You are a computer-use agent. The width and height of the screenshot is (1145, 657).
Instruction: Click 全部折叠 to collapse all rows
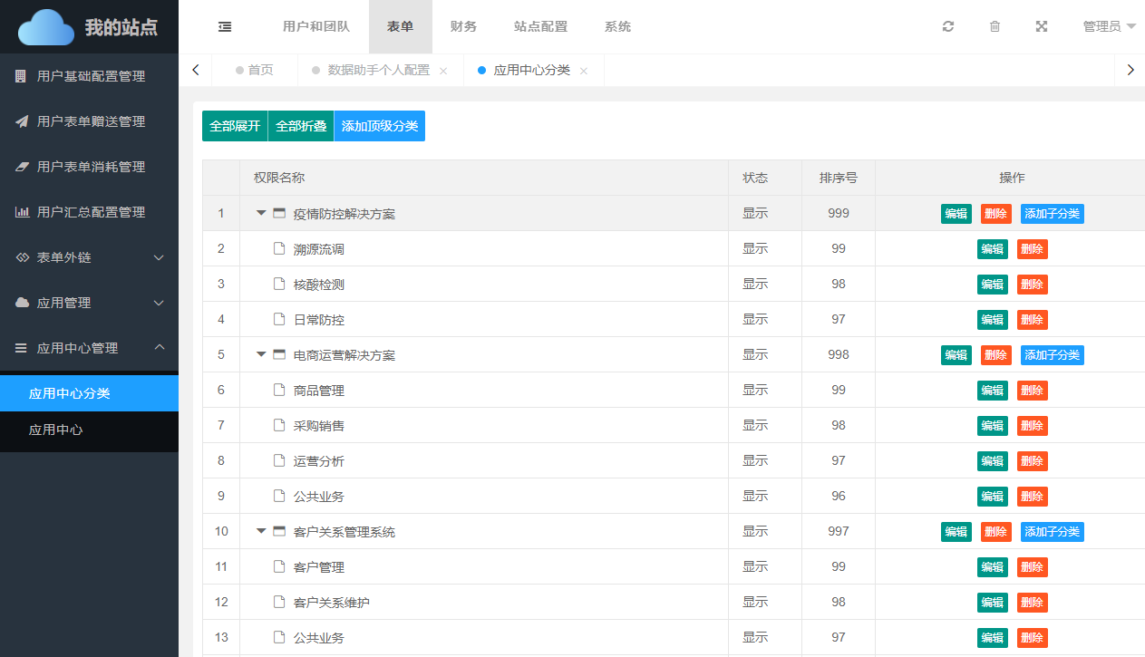point(301,126)
